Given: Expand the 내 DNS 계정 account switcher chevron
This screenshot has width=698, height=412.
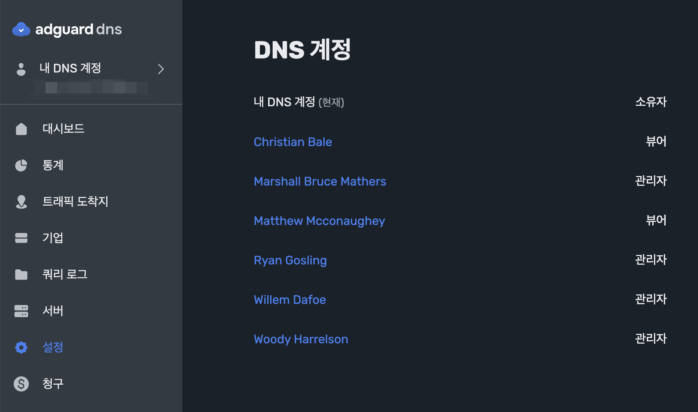Looking at the screenshot, I should [161, 69].
